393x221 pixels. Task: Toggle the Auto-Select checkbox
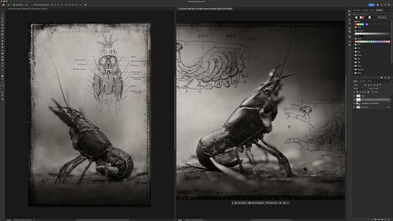(x=14, y=4)
